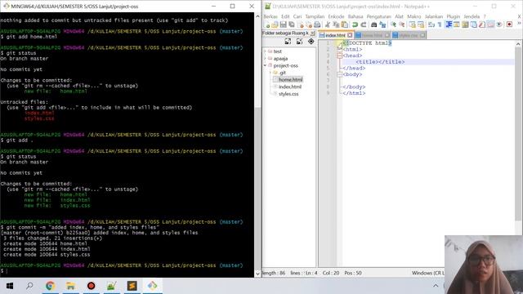Open the Function List toolbar icon
The image size is (523, 294).
[x=482, y=24]
